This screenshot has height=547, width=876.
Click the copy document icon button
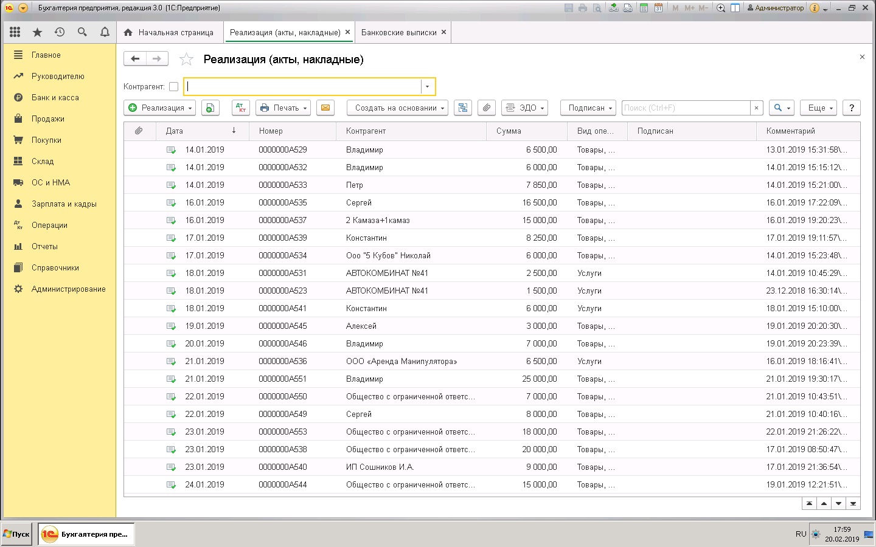click(x=210, y=108)
